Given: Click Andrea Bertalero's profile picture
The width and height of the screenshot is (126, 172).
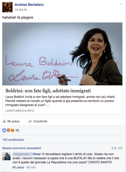Looking at the screenshot, I should pyautogui.click(x=7, y=7).
